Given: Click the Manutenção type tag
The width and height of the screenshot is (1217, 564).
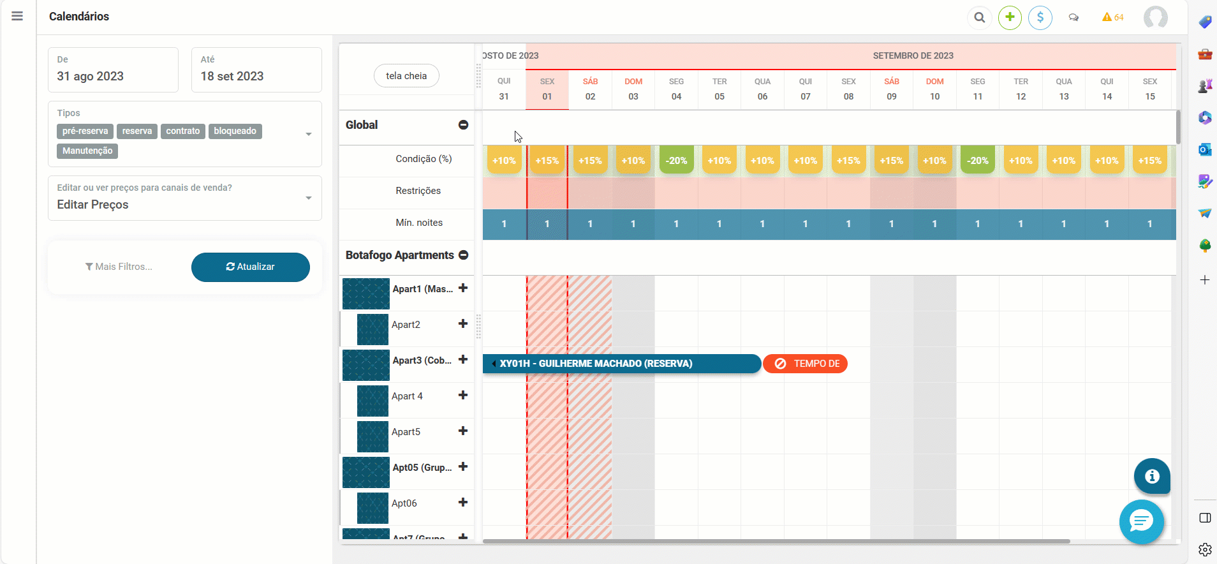Looking at the screenshot, I should (87, 151).
